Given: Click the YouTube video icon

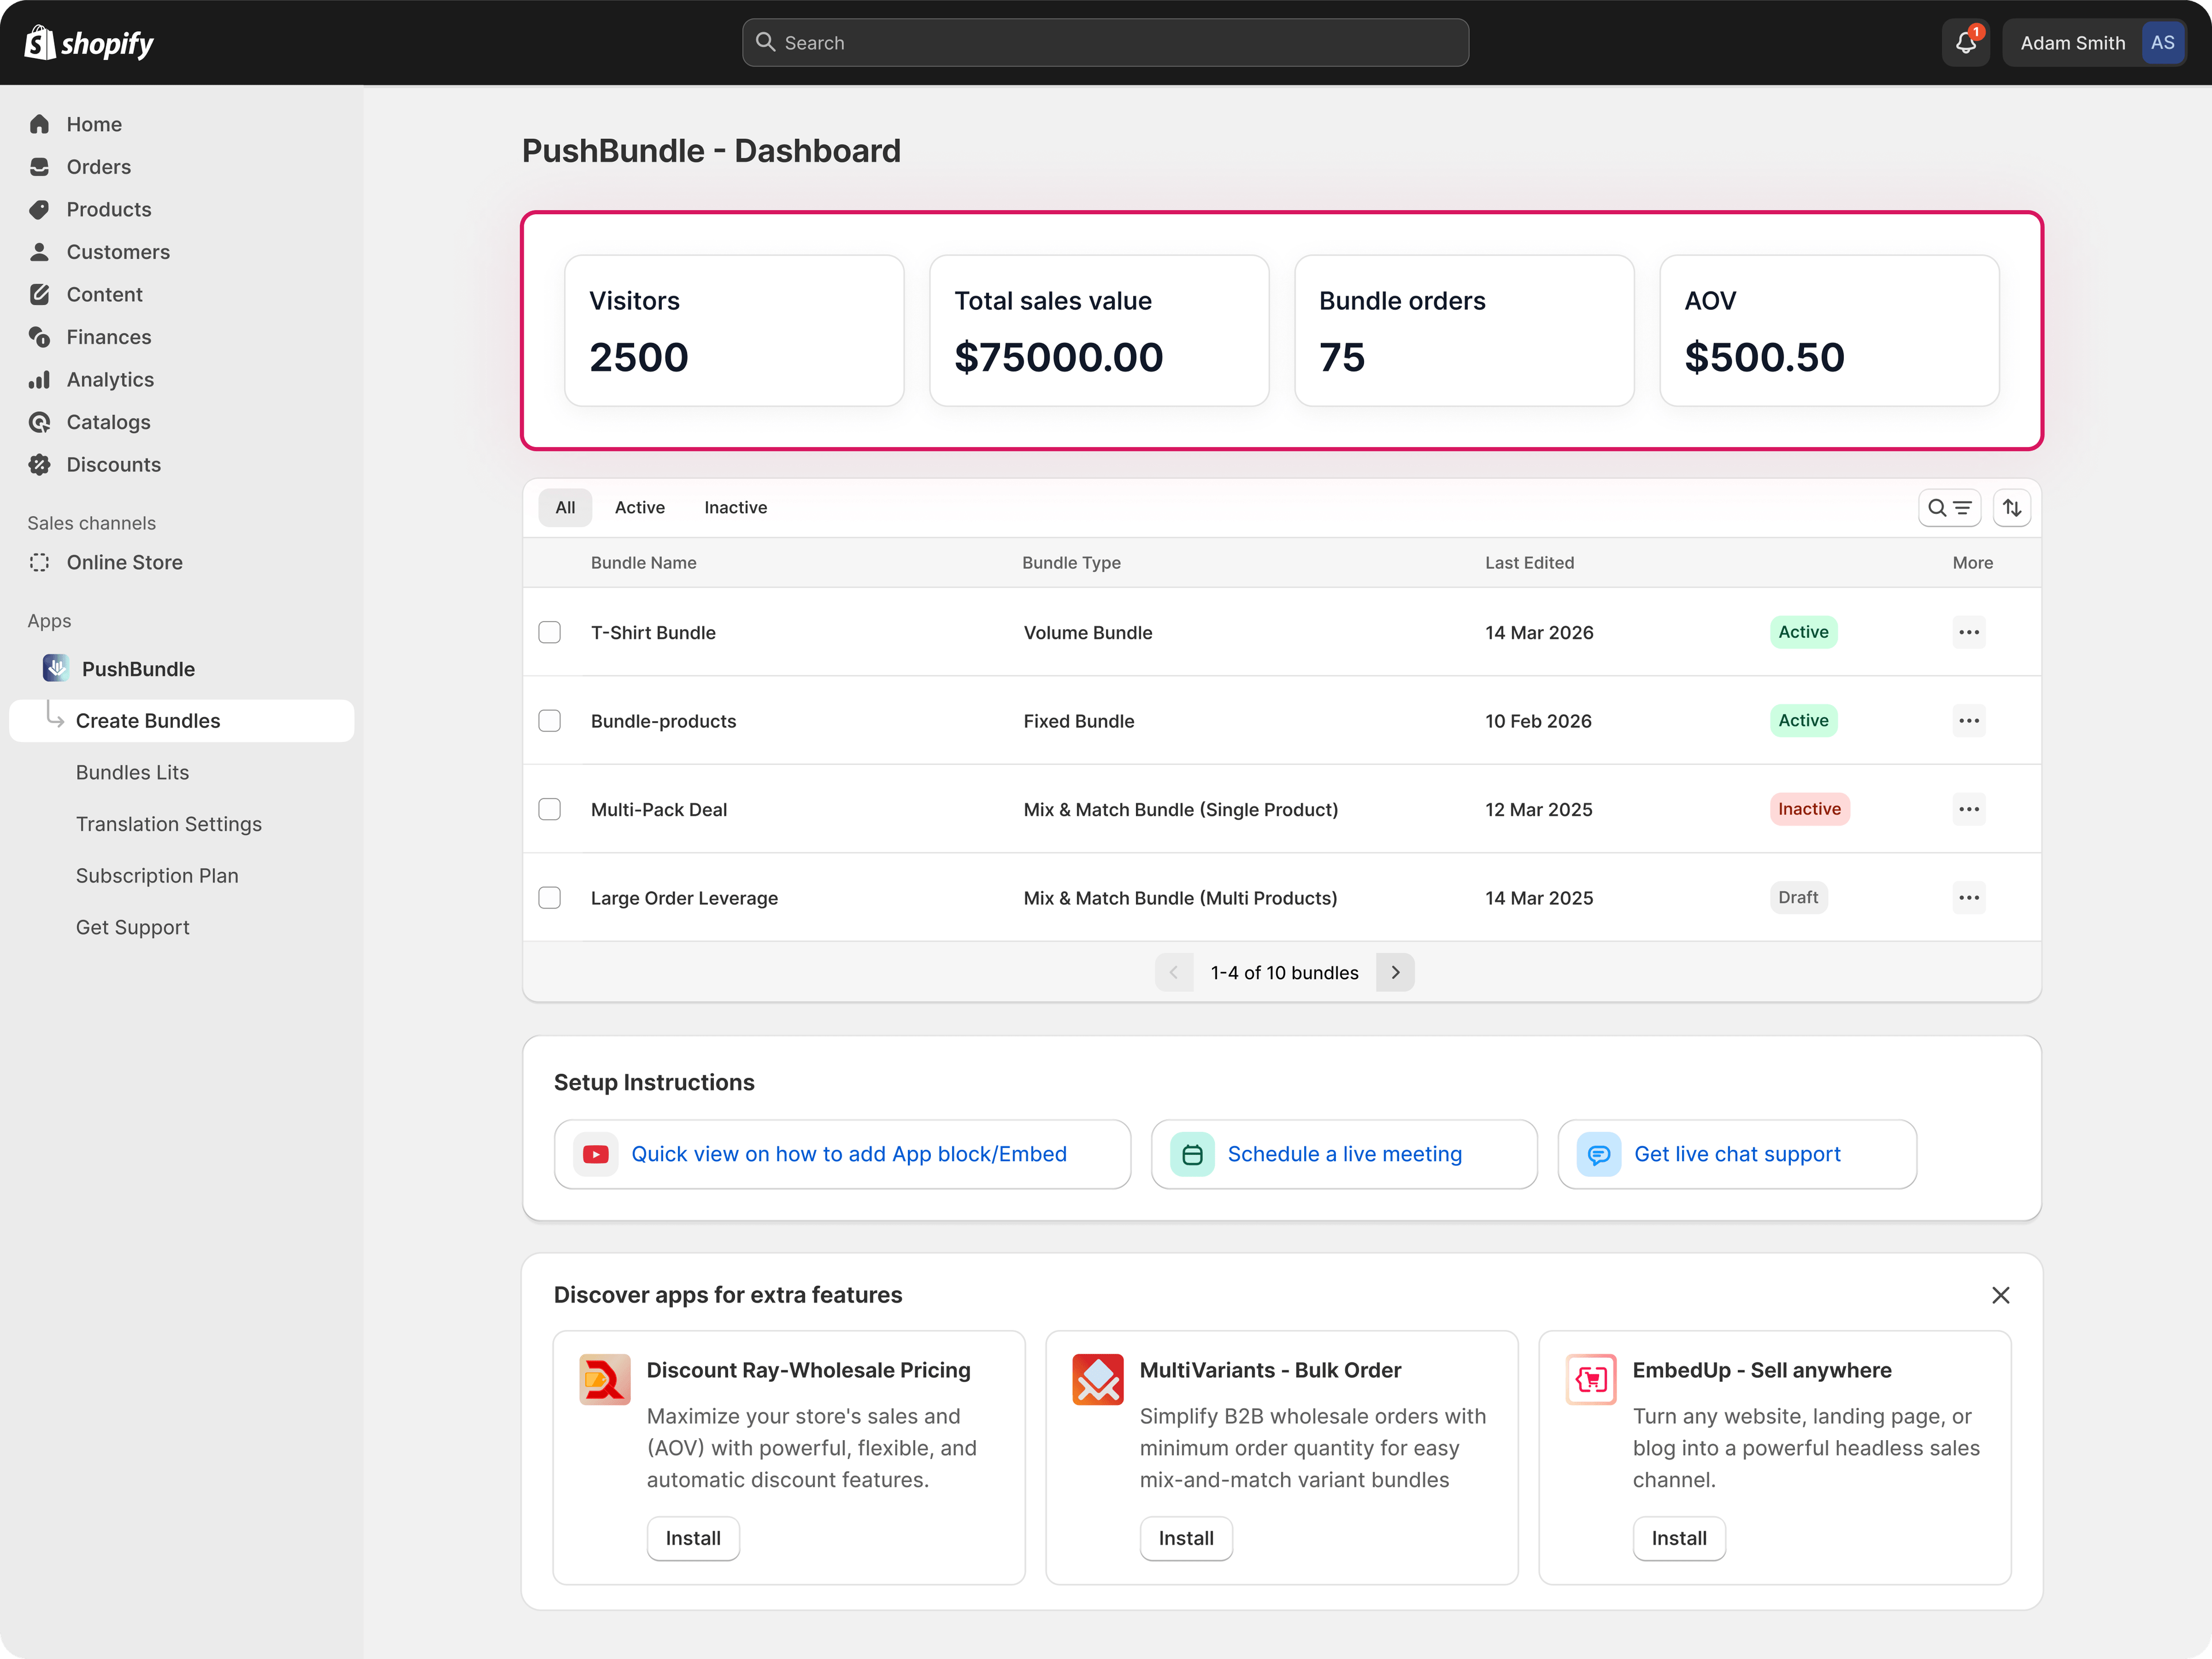Looking at the screenshot, I should pyautogui.click(x=596, y=1154).
